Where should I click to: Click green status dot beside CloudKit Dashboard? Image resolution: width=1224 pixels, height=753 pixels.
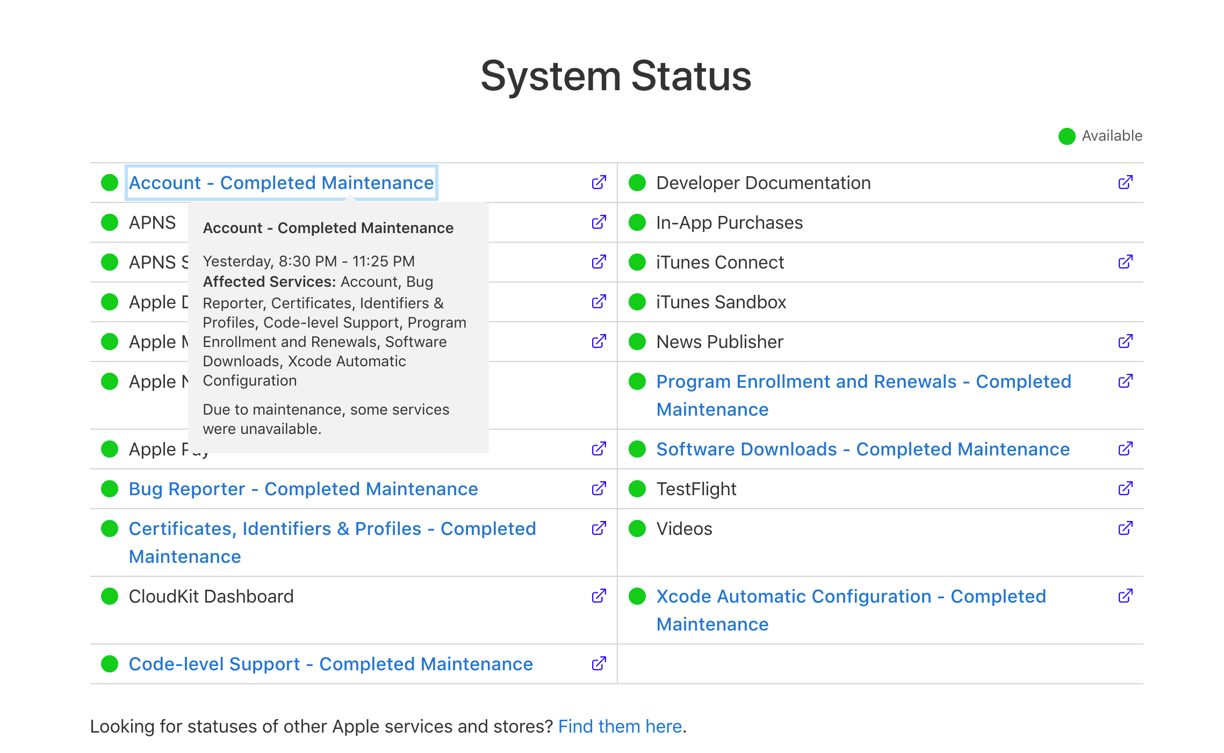110,596
